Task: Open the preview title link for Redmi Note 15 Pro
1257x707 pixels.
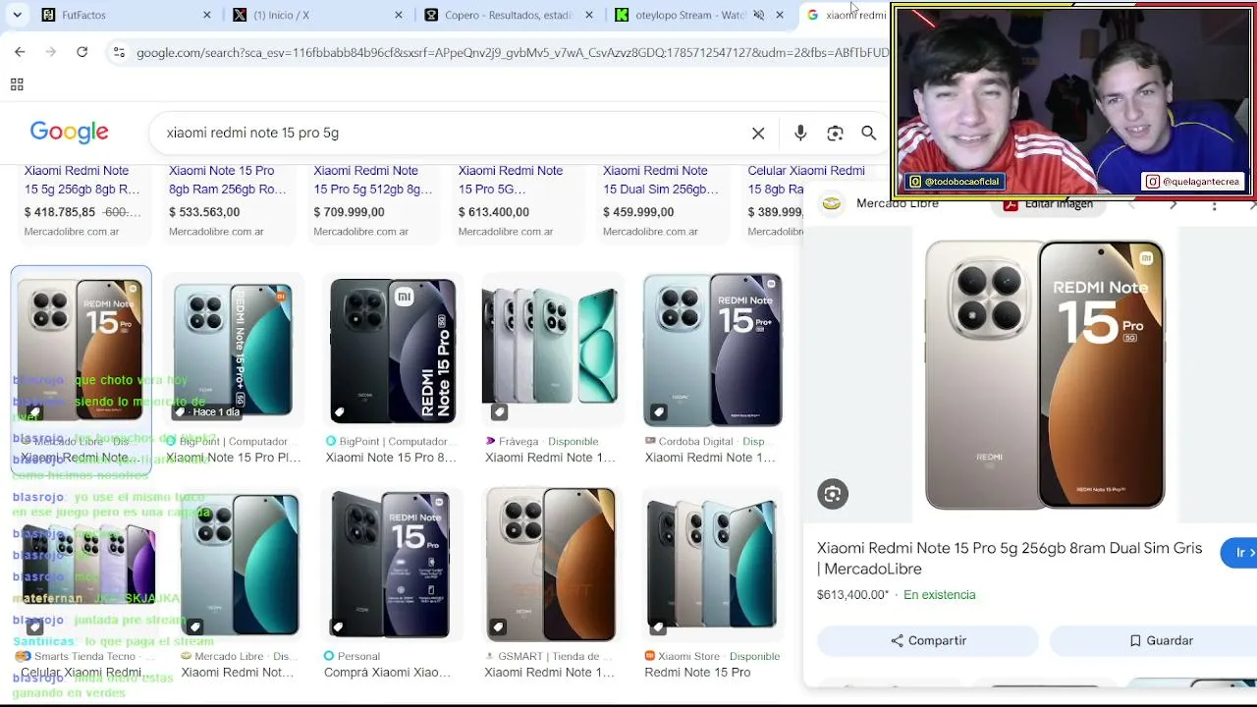Action: click(x=1010, y=558)
